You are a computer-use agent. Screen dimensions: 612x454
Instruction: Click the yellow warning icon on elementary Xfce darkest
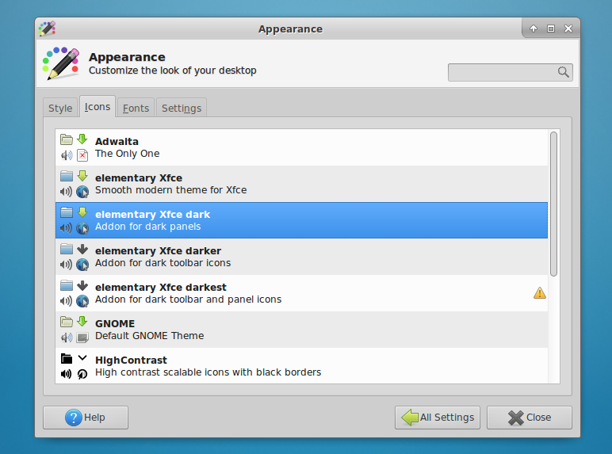539,293
